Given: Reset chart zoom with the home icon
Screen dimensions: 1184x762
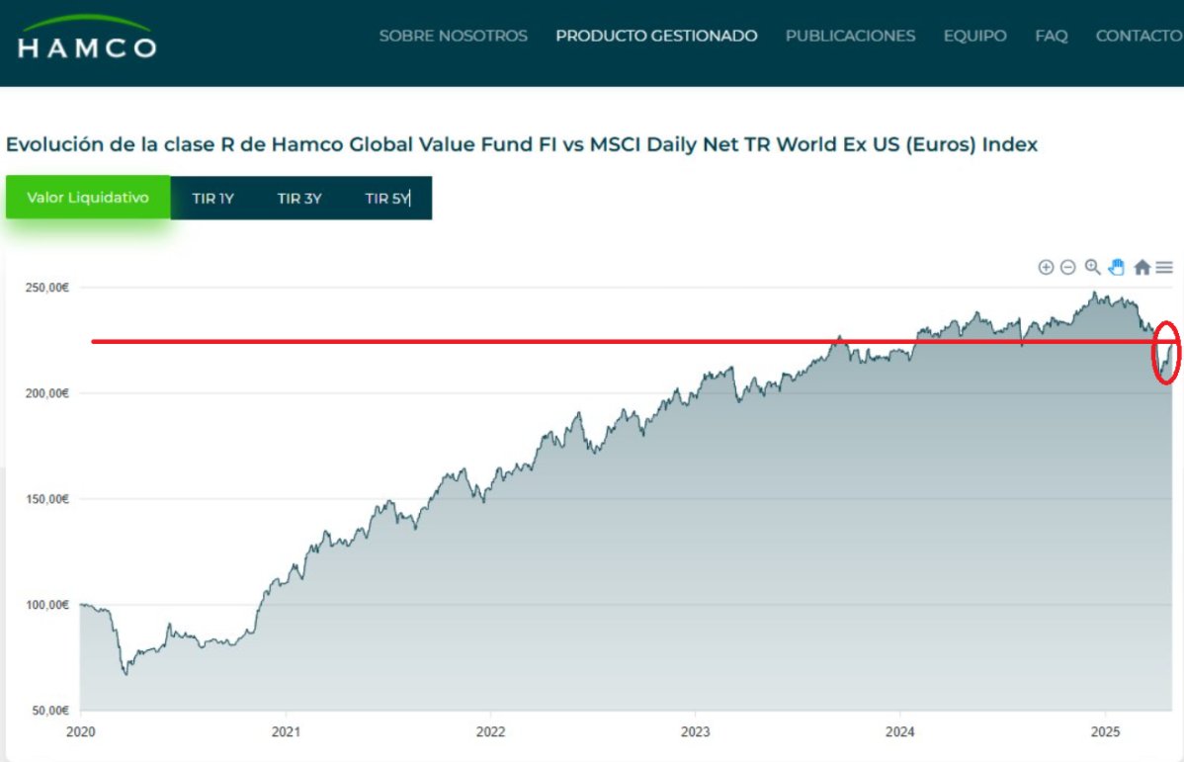Looking at the screenshot, I should point(1142,267).
